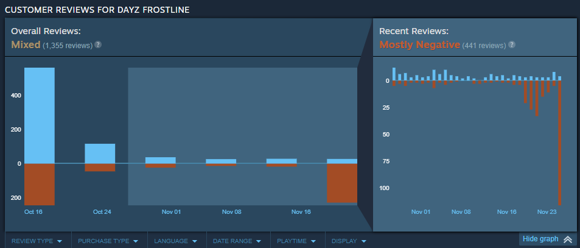
Task: Select the Oct 24 negative reviews bar
Action: click(100, 168)
